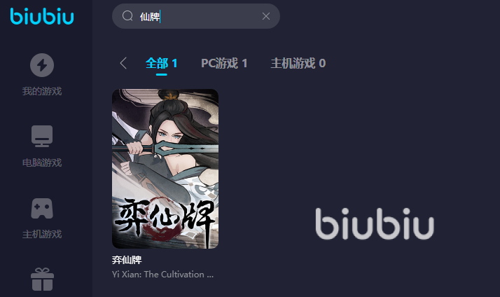
Task: Click the magnifier search icon
Action: (127, 15)
